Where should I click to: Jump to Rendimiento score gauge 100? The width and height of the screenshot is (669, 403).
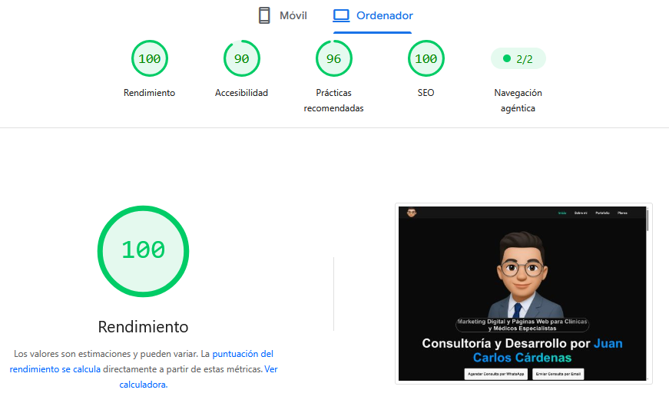click(149, 58)
